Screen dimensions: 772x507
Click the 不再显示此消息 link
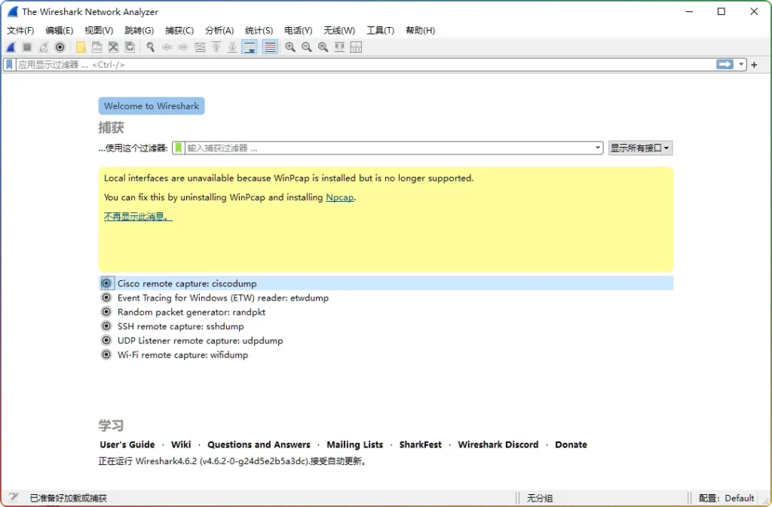point(136,216)
